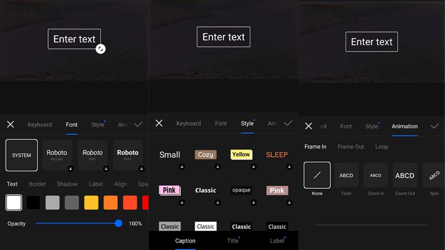Confirm text with checkmark in Style panel
Screen dimensions: 445x250
click(288, 123)
